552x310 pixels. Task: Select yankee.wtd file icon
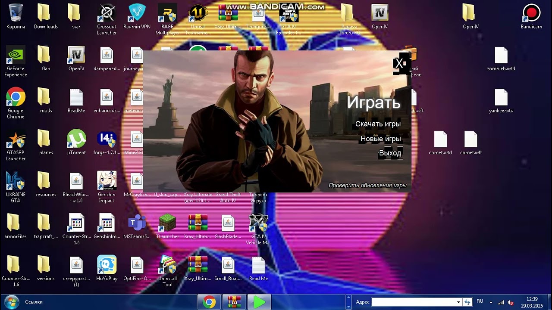click(501, 101)
